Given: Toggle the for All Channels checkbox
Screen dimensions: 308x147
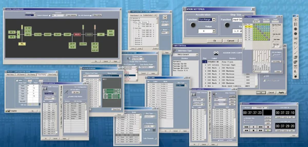Looking at the screenshot, I should [90, 15].
